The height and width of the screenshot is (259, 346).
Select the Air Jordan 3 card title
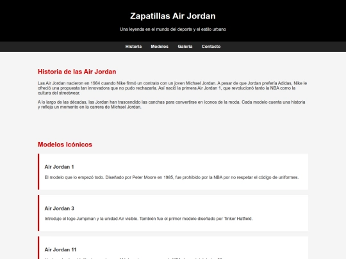pyautogui.click(x=60, y=208)
